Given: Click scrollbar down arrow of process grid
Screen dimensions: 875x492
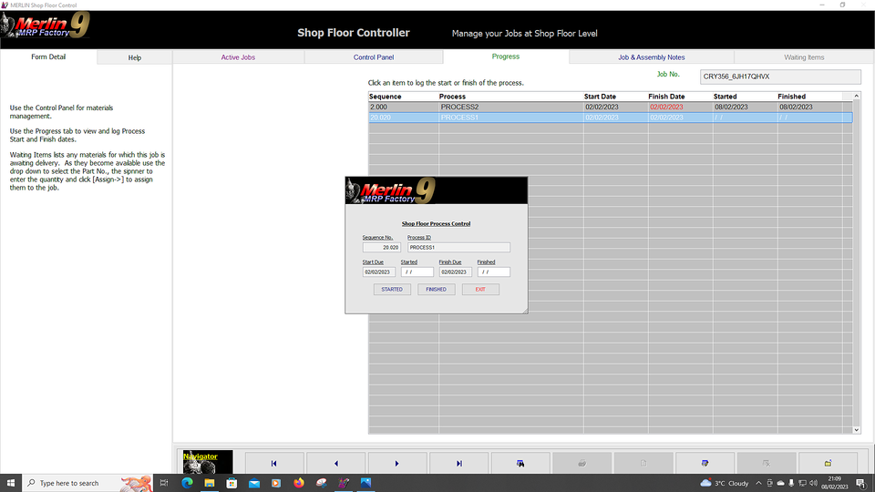Looking at the screenshot, I should tap(856, 429).
